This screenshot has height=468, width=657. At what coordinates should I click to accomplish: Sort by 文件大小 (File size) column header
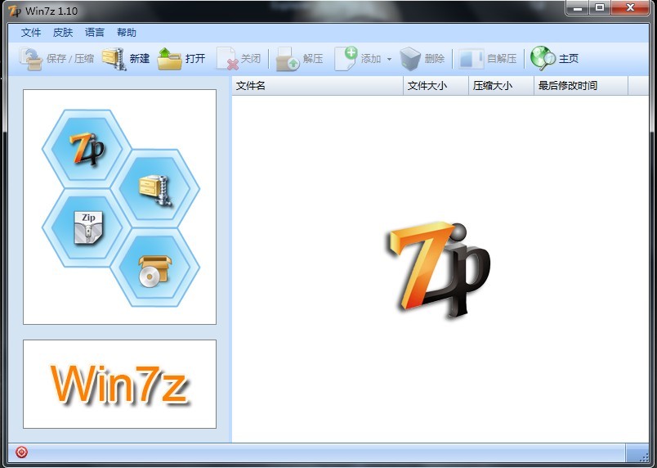click(x=436, y=86)
